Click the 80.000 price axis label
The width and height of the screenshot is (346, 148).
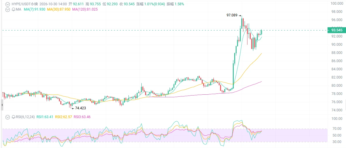pos(337,86)
